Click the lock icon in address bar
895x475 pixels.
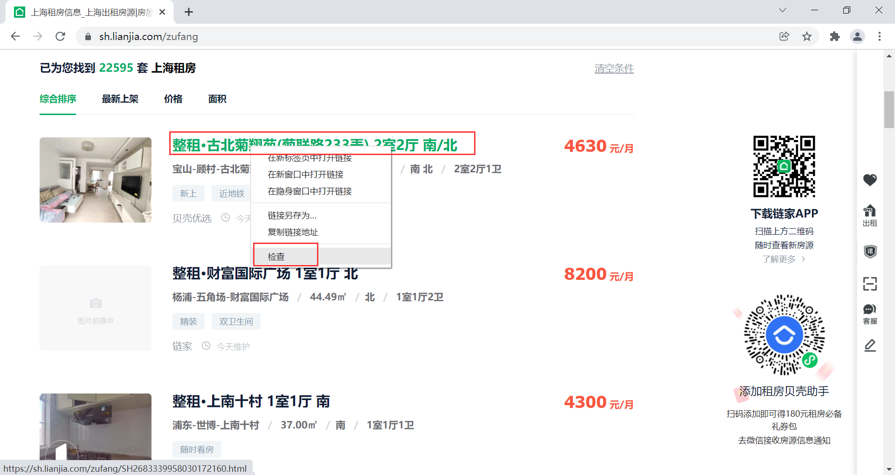88,36
